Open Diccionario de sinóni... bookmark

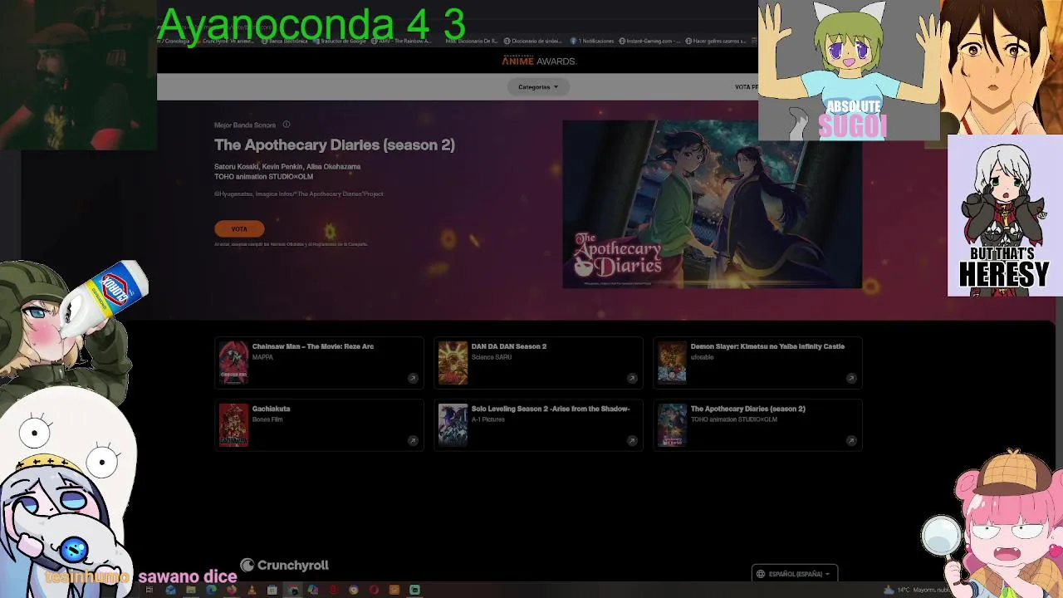tap(533, 41)
